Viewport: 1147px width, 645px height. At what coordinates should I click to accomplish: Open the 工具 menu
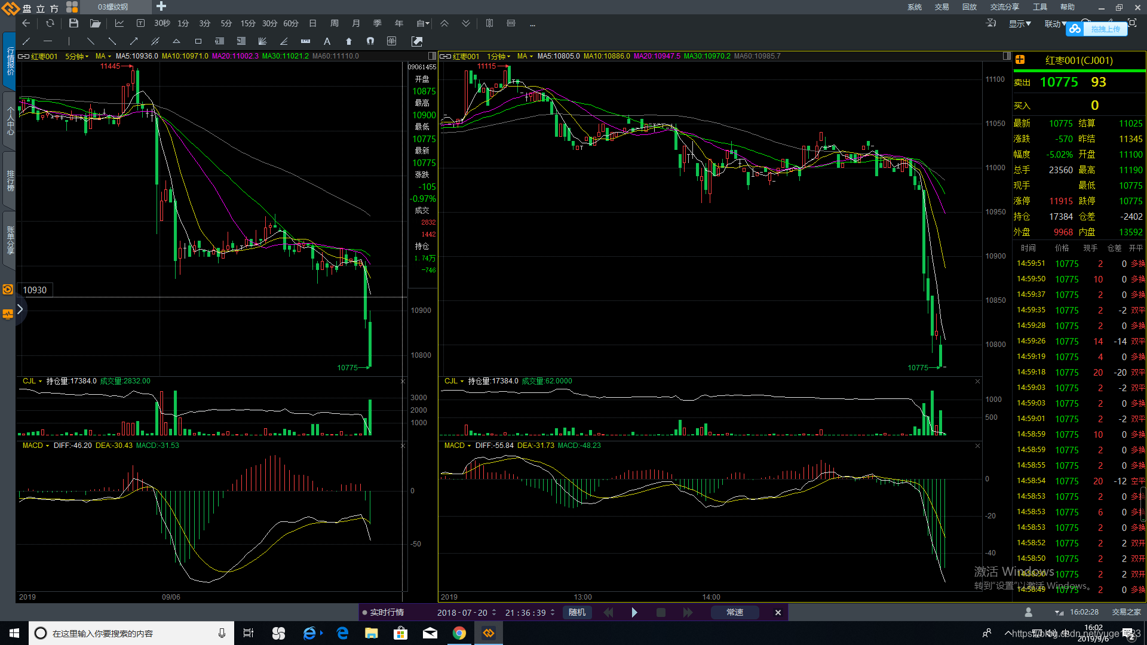tap(1040, 7)
